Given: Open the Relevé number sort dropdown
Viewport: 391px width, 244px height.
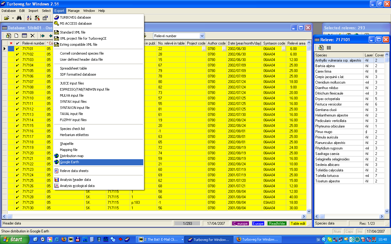Looking at the screenshot, I should 202,36.
